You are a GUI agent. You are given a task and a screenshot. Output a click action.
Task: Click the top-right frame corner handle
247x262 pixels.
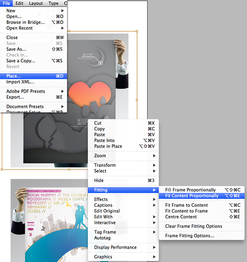click(x=137, y=31)
